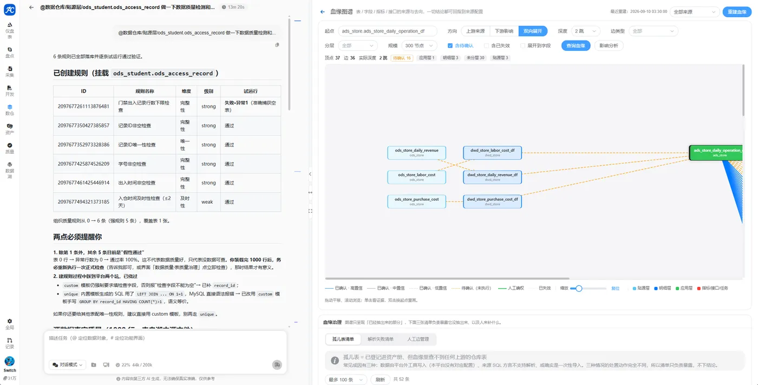The image size is (758, 385).
Task: Open the 开发 development sidebar icon
Action: 10,90
